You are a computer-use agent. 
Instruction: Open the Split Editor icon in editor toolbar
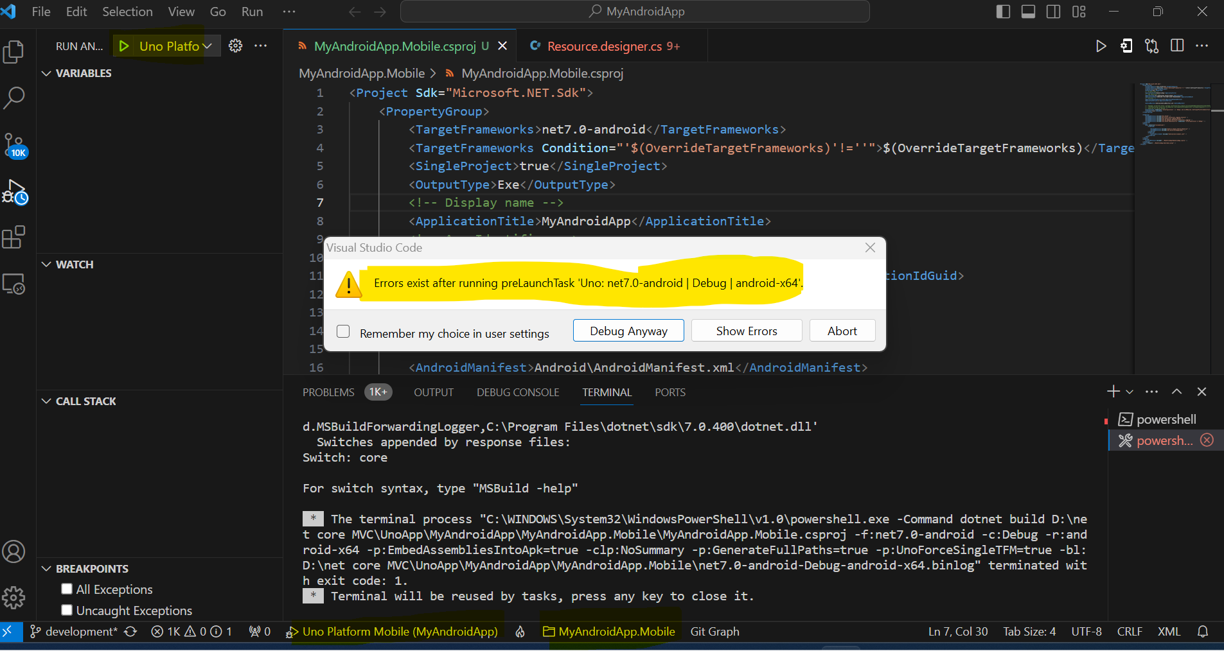pyautogui.click(x=1177, y=46)
